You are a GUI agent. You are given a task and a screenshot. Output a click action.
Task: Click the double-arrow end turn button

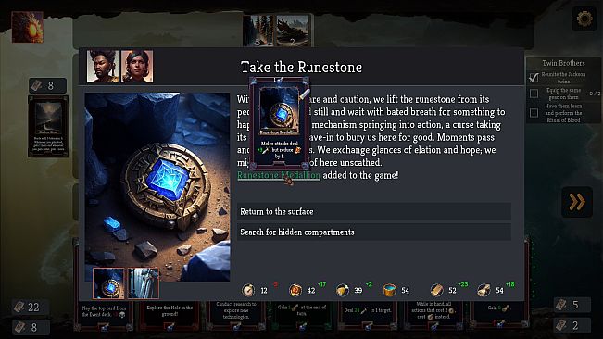577,202
